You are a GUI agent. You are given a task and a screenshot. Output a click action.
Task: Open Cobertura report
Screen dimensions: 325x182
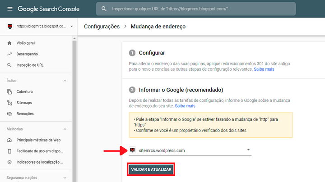coord(25,91)
